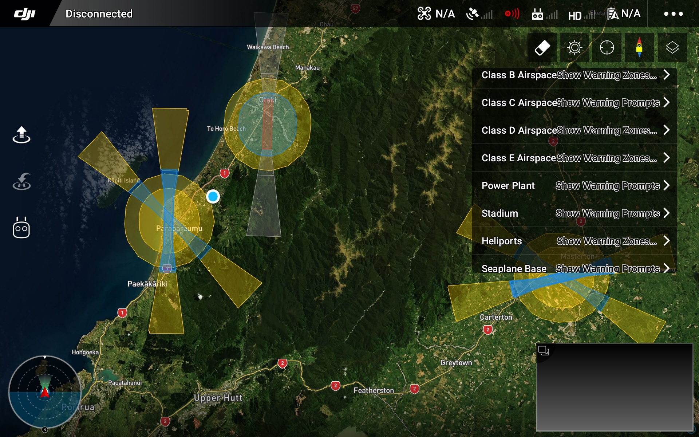Select the Class D Airspace label
This screenshot has height=437, width=699.
tap(519, 130)
